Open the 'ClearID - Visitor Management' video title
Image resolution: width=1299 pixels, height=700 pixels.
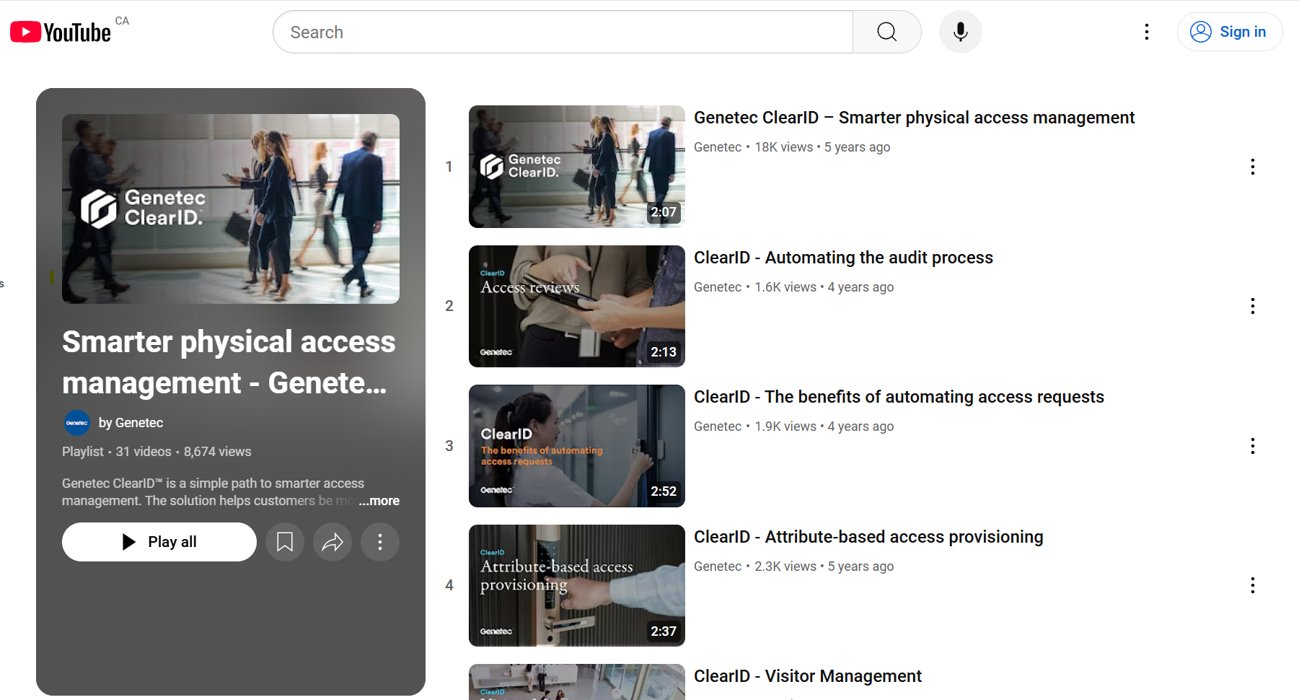(x=807, y=676)
